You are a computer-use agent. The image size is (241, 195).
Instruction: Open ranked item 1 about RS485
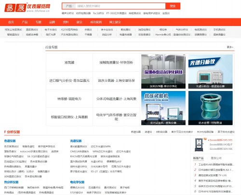pos(216,165)
